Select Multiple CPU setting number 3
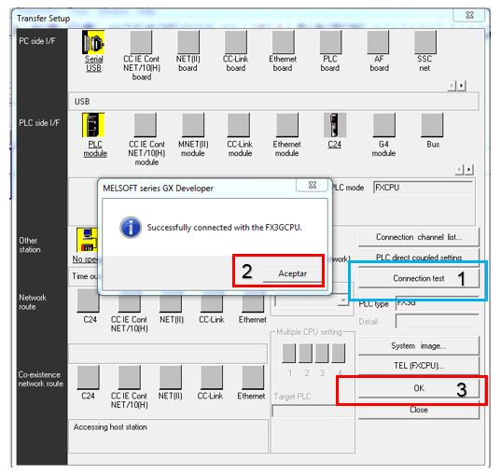This screenshot has width=501, height=475. click(x=322, y=353)
